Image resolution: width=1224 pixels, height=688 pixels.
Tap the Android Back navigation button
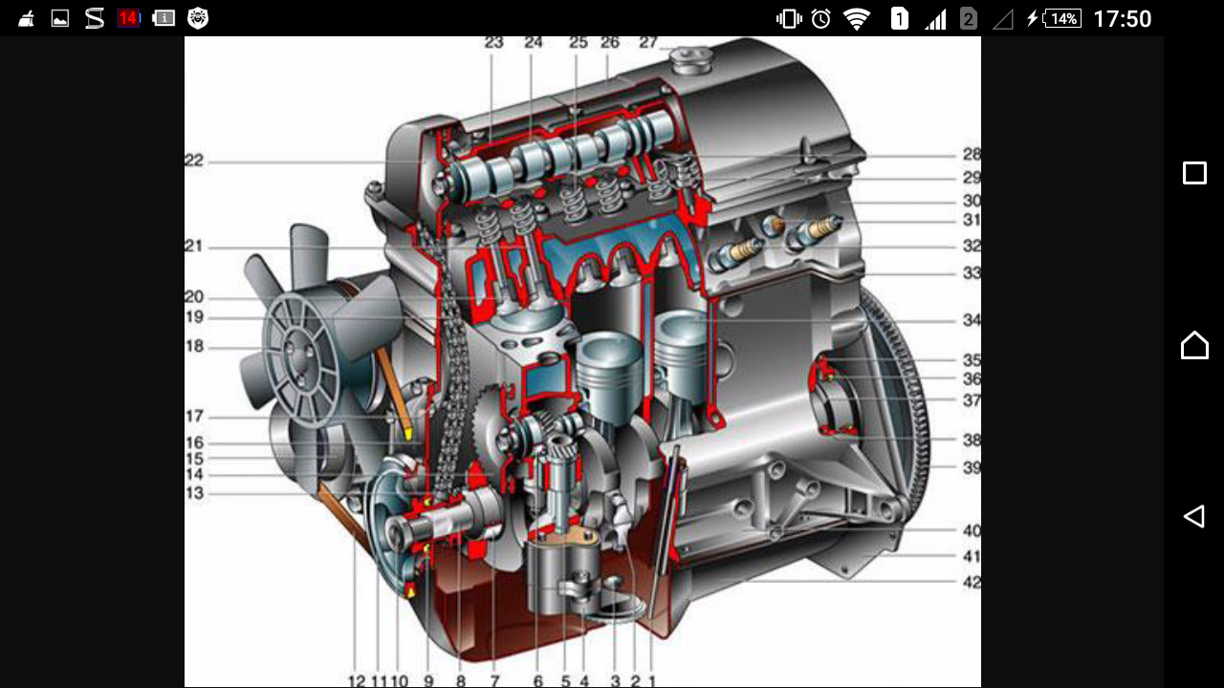pyautogui.click(x=1193, y=517)
